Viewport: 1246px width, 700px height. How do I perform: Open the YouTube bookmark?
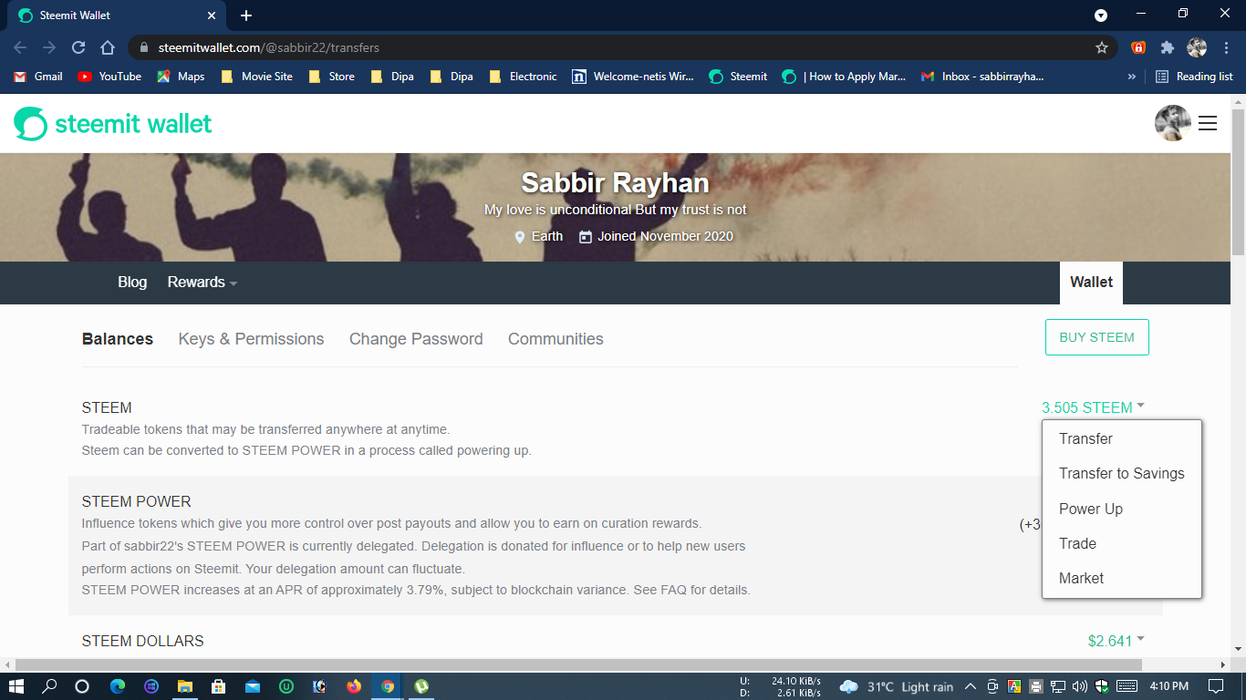tap(109, 77)
